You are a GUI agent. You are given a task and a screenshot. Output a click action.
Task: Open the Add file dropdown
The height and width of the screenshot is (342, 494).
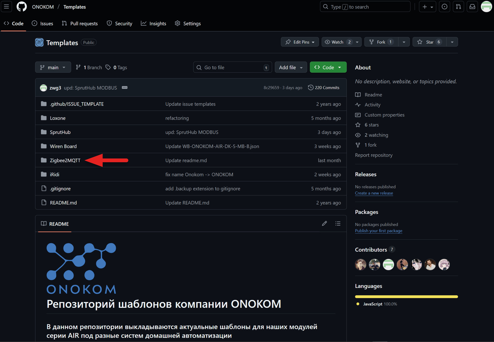coord(290,67)
